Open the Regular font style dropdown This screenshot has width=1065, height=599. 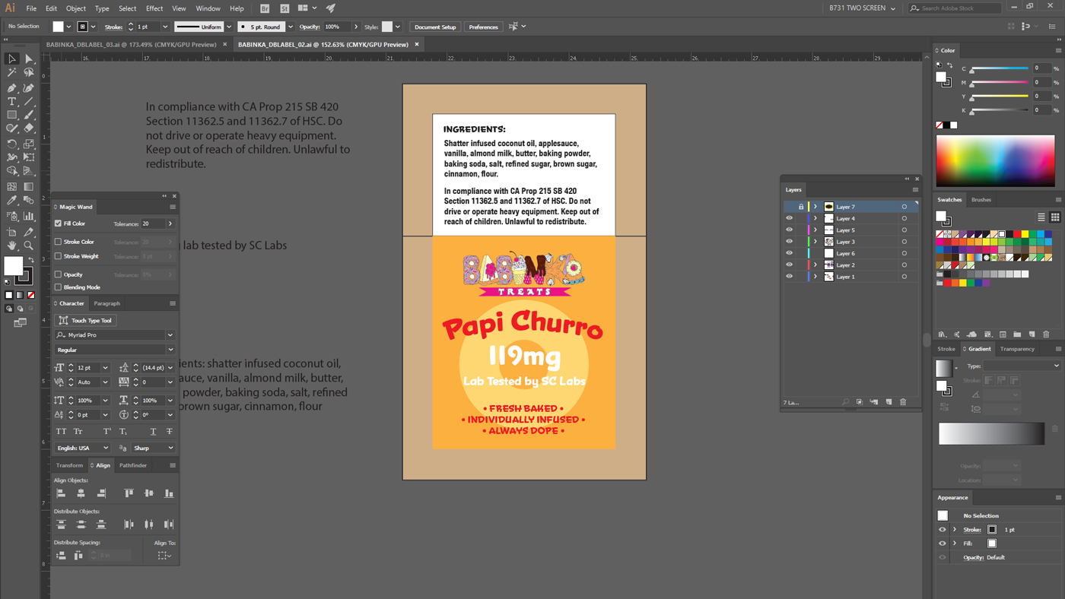coord(170,350)
